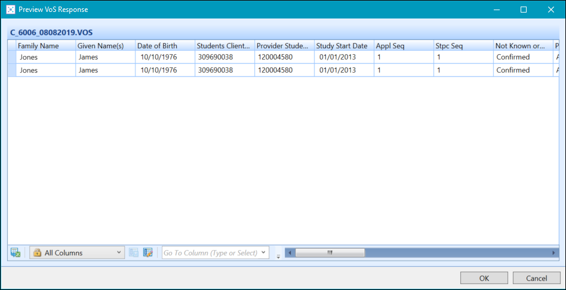Click the horizontal scrollbar right arrow
This screenshot has height=290, width=566.
coord(553,253)
